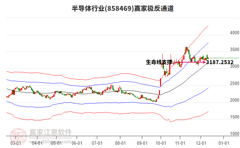
Task: Click the 05-01 date axis label
Action: [x=56, y=143]
